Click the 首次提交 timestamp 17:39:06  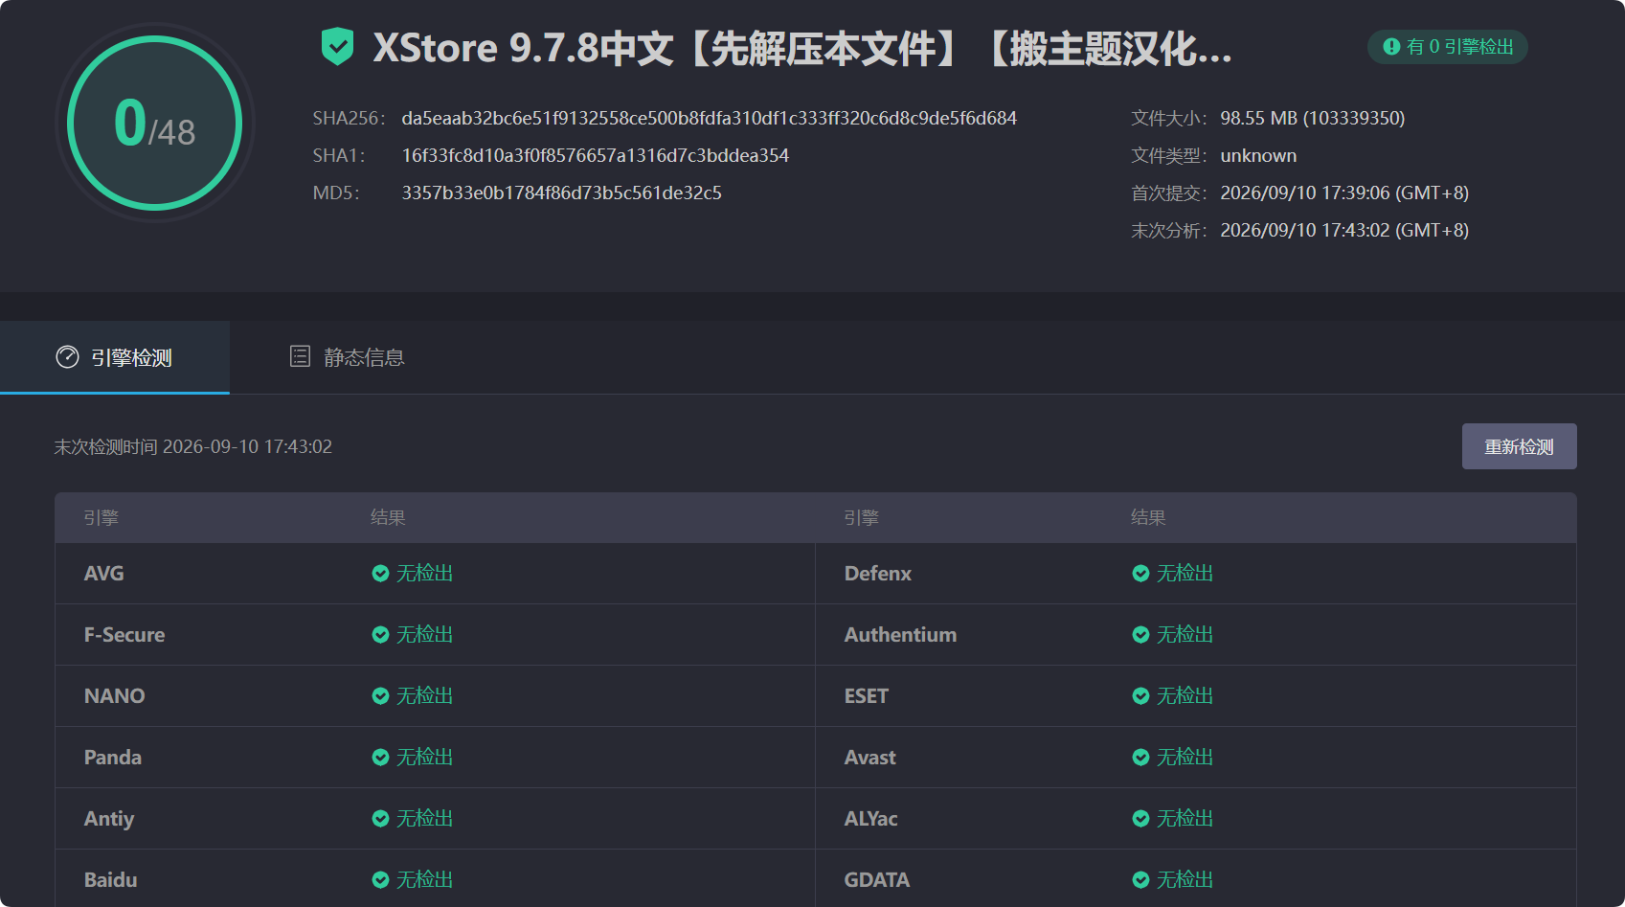click(1344, 193)
